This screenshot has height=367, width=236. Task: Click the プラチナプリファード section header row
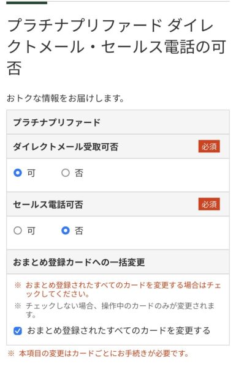(x=118, y=122)
